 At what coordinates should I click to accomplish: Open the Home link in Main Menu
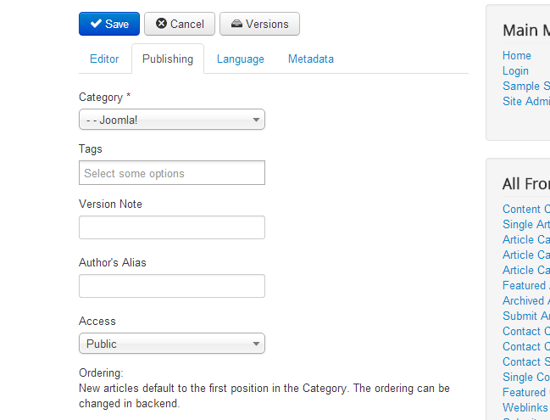tap(517, 56)
